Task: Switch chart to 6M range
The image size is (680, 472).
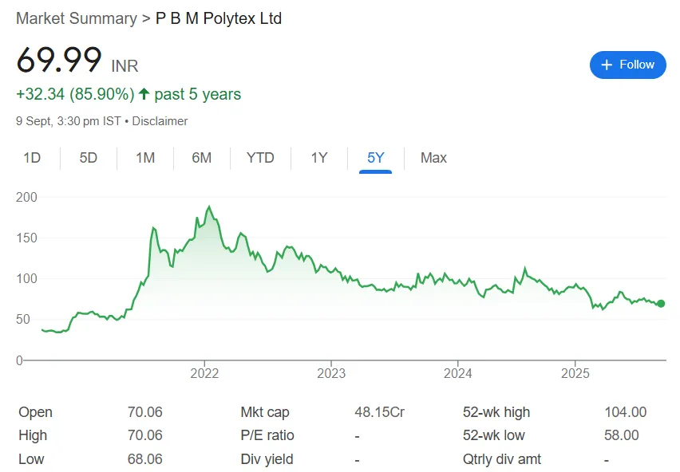Action: (x=202, y=158)
